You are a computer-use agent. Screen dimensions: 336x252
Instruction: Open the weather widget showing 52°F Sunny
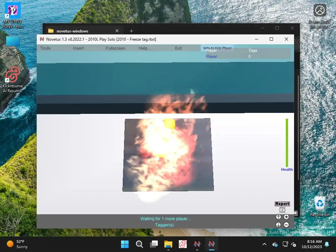point(17,244)
